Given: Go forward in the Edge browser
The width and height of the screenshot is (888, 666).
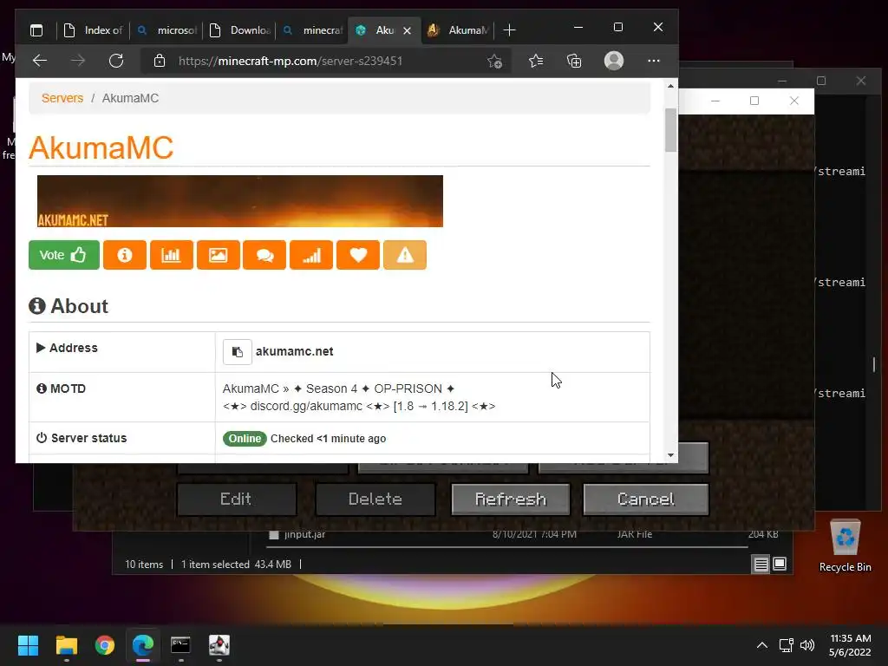Looking at the screenshot, I should (x=78, y=61).
